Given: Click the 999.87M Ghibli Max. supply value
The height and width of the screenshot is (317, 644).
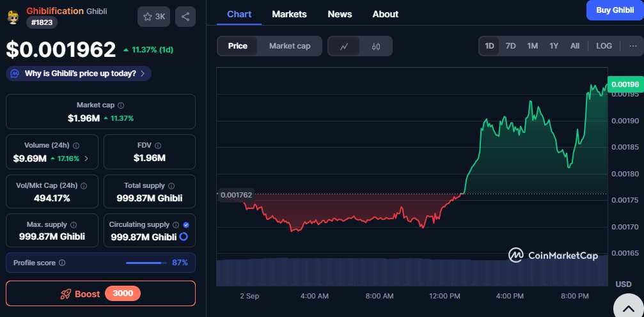Looking at the screenshot, I should pos(52,236).
